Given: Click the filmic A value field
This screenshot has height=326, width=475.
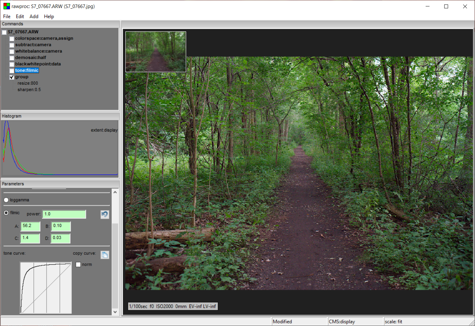Looking at the screenshot, I should point(30,226).
